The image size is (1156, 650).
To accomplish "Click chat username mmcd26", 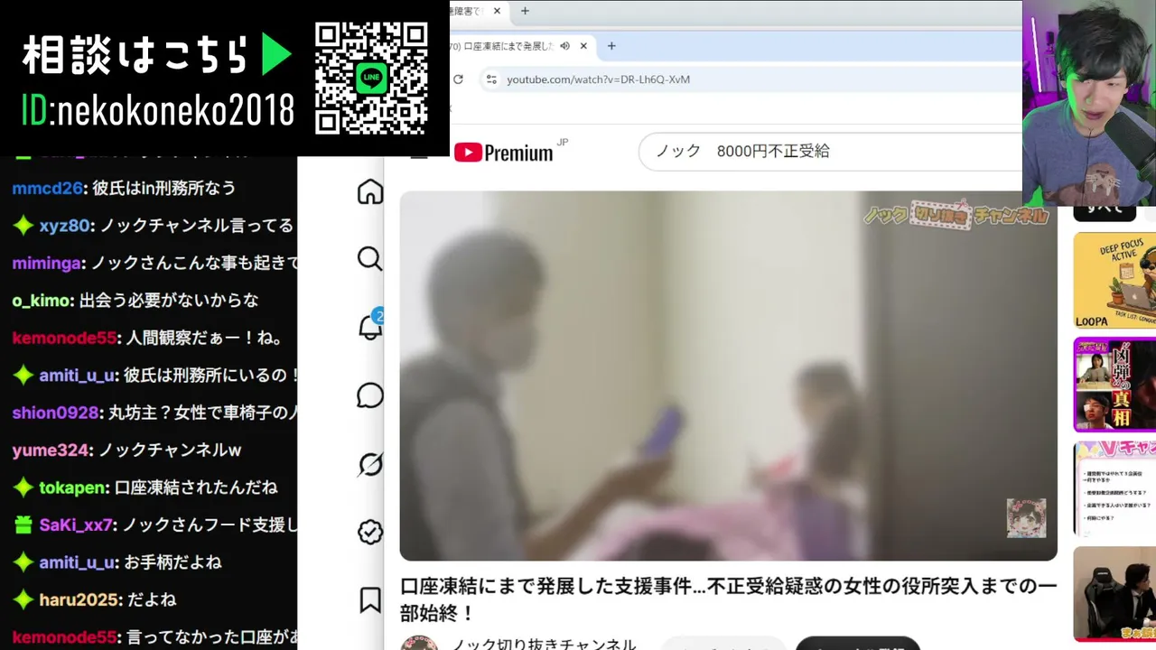I will (x=47, y=188).
